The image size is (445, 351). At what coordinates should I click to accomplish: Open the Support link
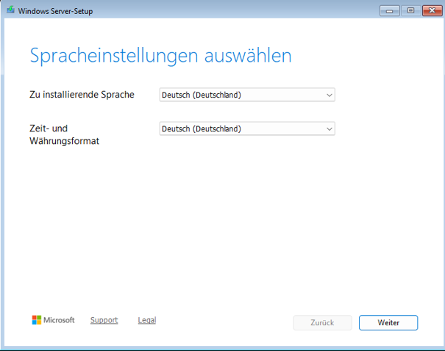point(104,320)
